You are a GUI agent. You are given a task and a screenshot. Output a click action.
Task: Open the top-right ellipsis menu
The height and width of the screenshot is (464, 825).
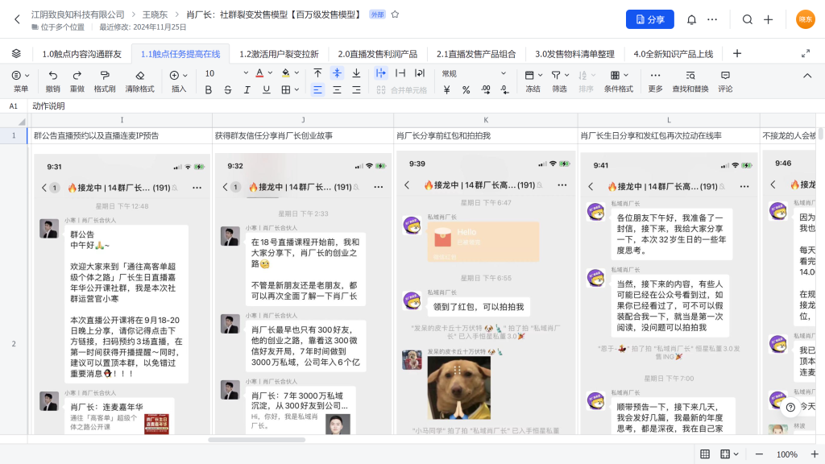[x=712, y=19]
